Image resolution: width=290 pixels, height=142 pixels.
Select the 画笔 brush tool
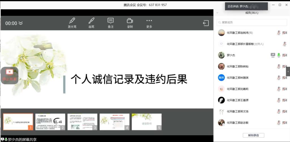(x=91, y=23)
